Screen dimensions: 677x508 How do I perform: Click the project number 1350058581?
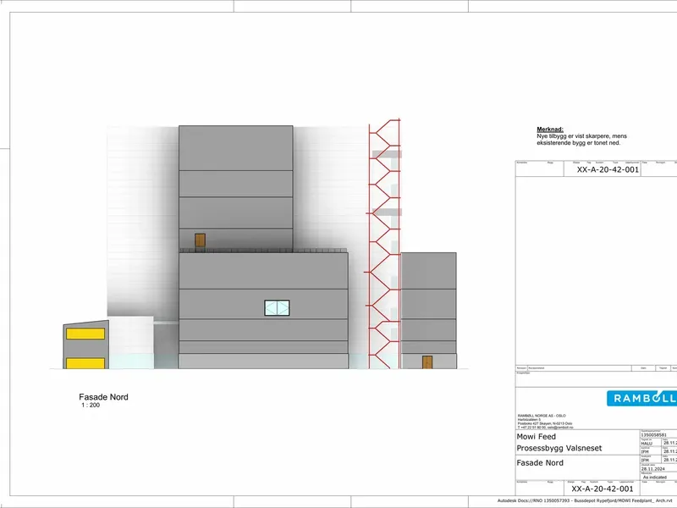(653, 435)
